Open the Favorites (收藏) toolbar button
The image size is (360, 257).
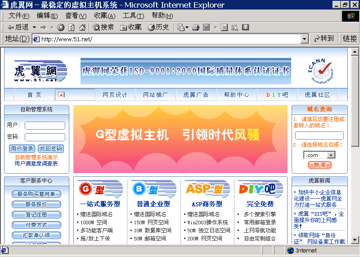tap(131, 27)
